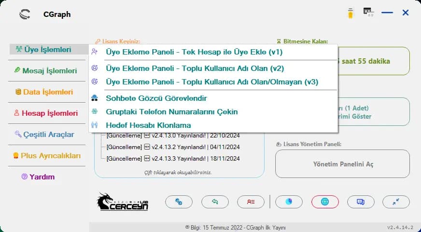
Task: Click the blue linked-nodes button in bottom toolbar
Action: (179, 202)
